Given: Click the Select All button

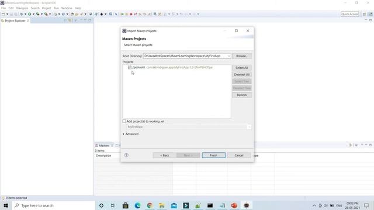Looking at the screenshot, I should pyautogui.click(x=241, y=68).
